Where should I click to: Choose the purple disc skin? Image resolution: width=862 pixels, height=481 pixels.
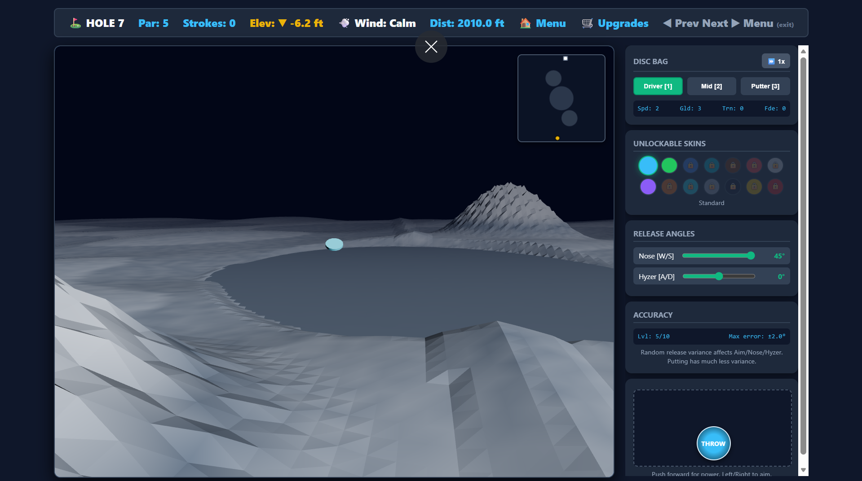(648, 187)
